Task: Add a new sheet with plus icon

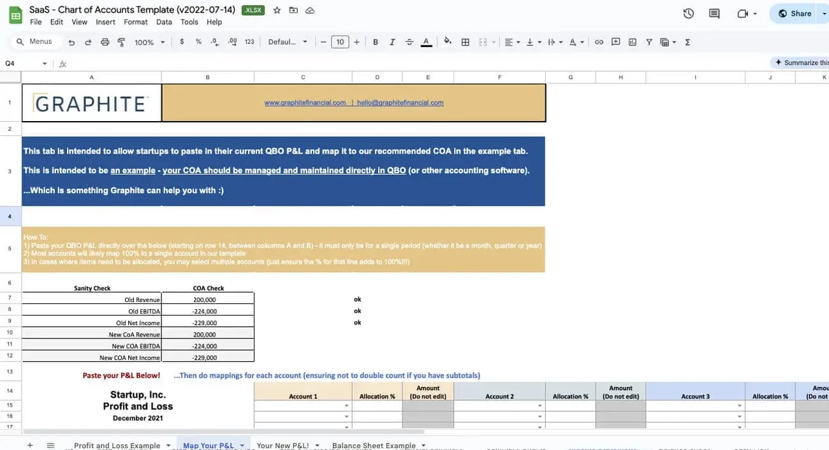Action: tap(30, 445)
